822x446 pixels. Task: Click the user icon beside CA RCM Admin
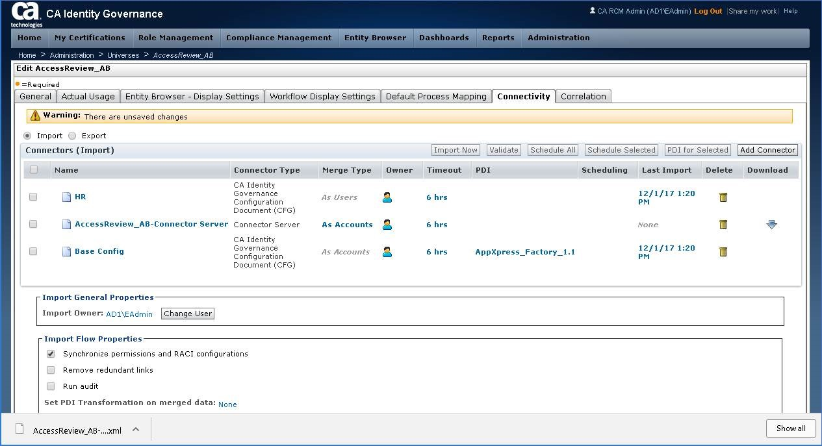[592, 11]
